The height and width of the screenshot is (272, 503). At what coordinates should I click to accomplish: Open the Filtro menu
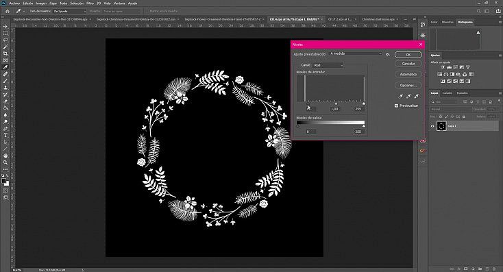90,3
